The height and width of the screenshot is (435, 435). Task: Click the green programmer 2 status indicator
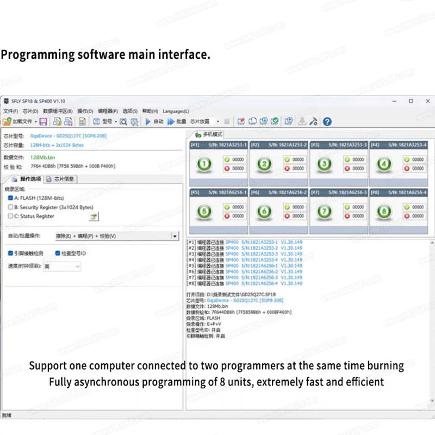(x=264, y=164)
